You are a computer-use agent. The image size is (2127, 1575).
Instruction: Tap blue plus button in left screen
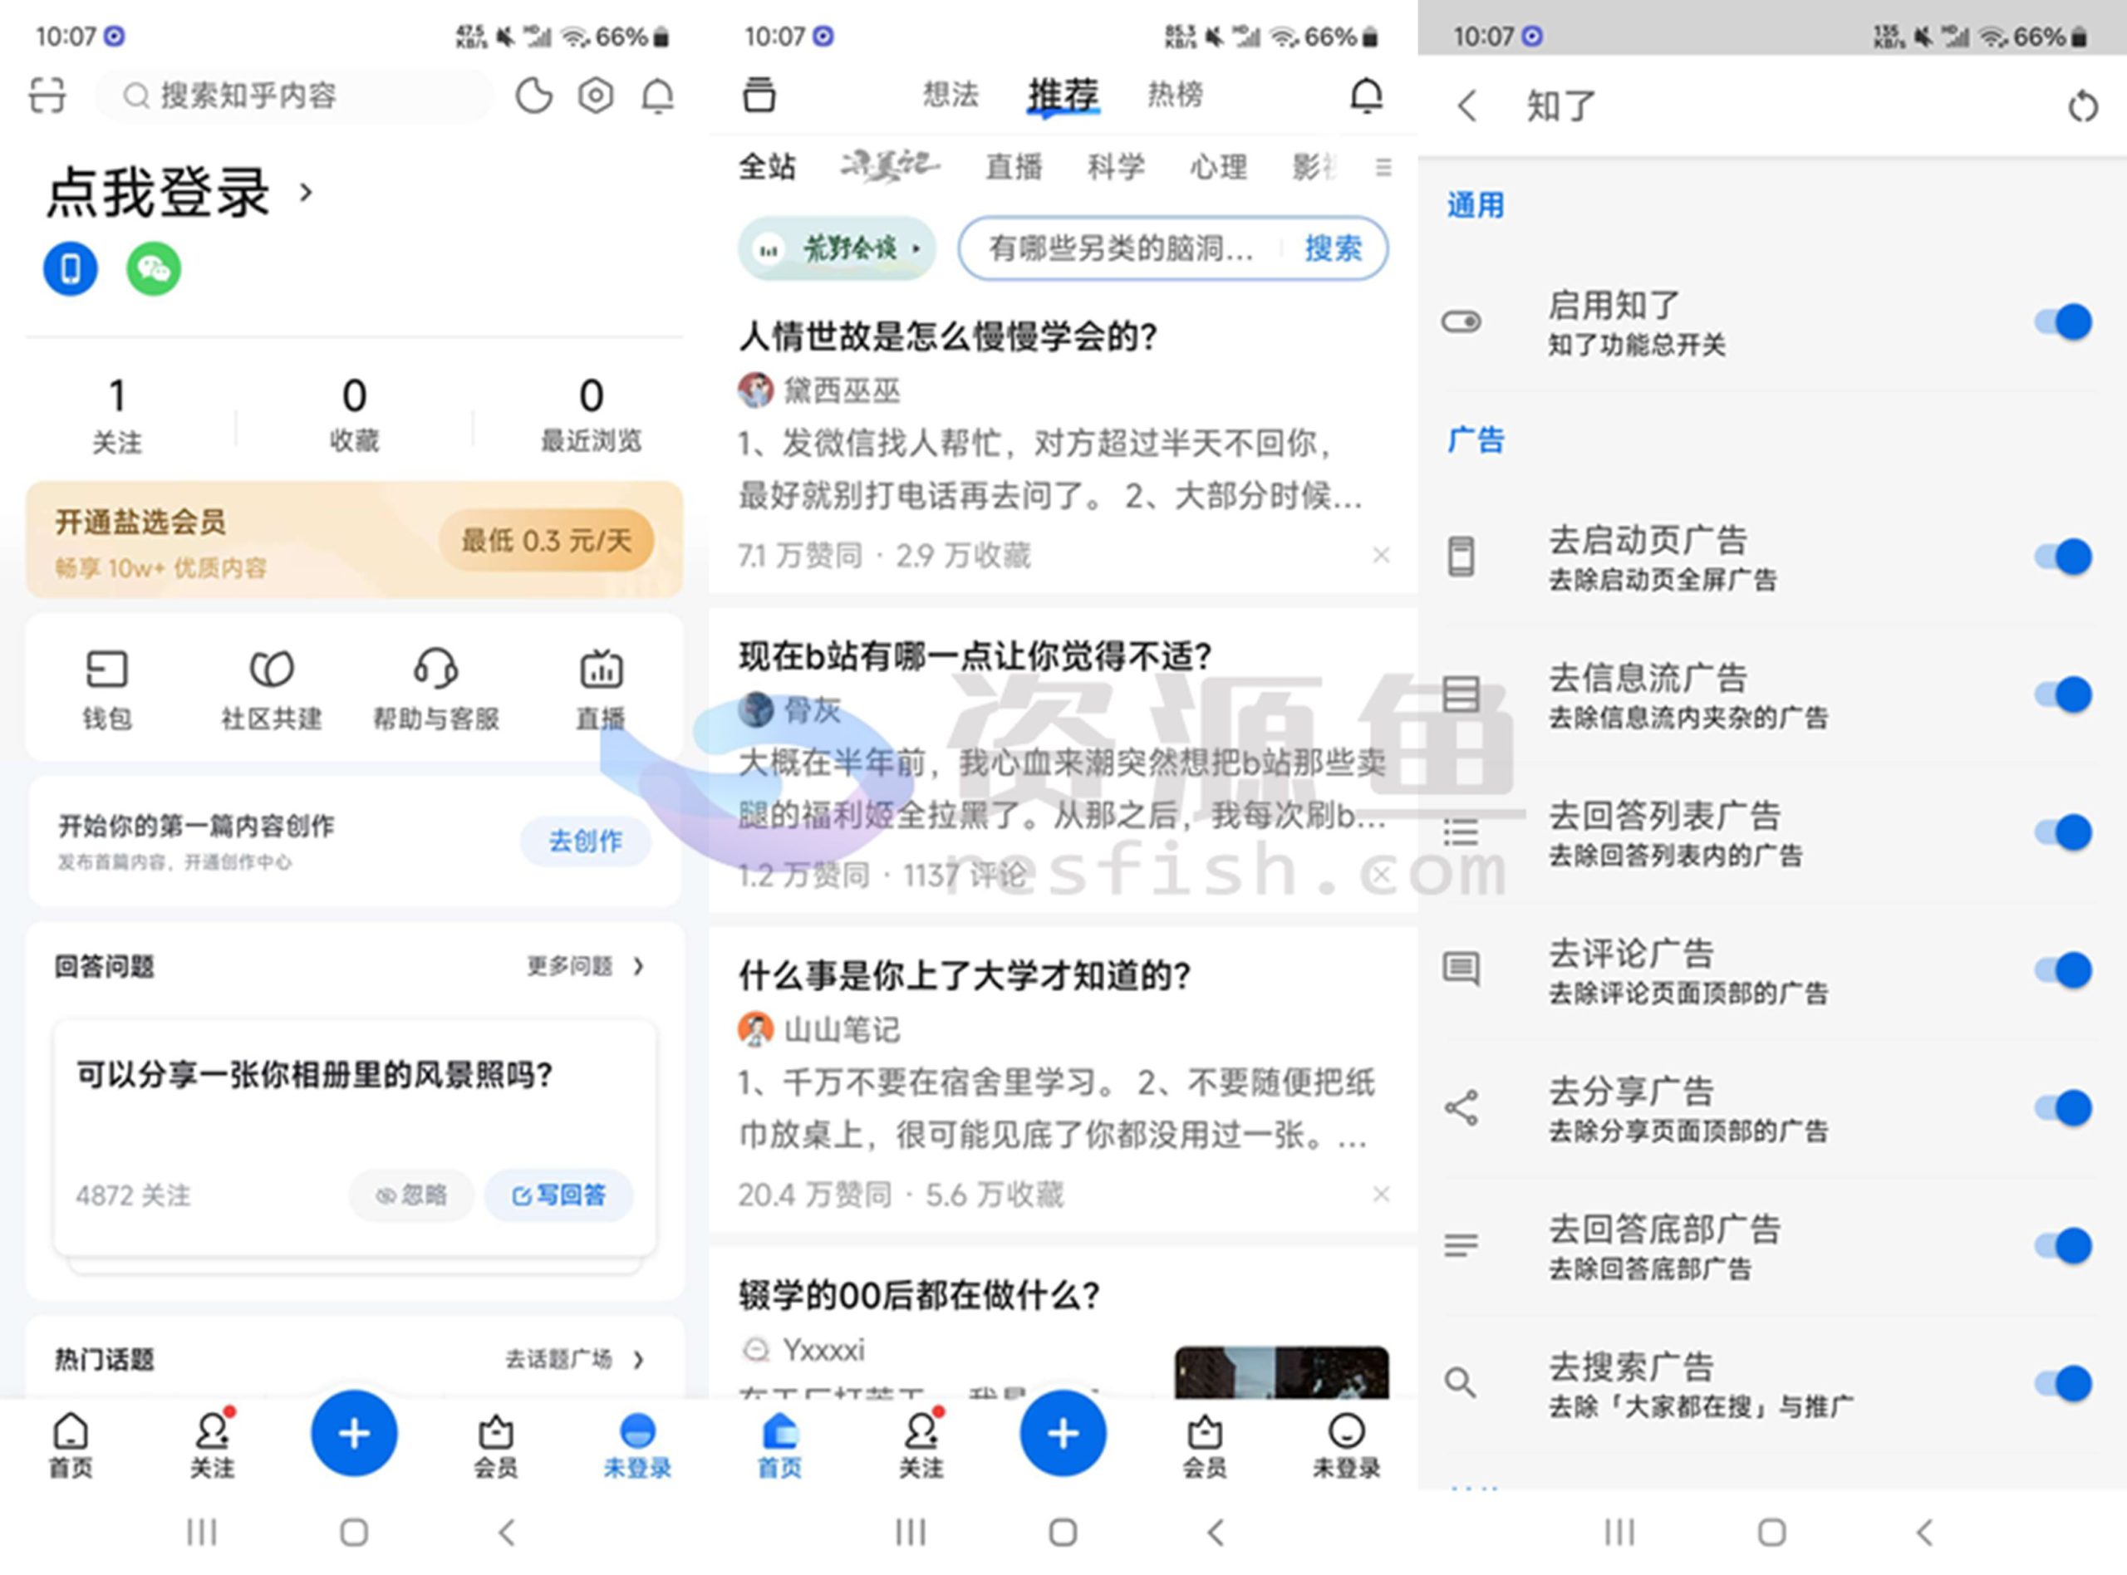click(x=354, y=1433)
